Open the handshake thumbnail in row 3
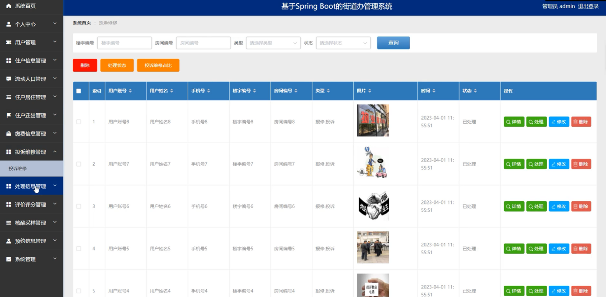The width and height of the screenshot is (606, 297). [x=373, y=206]
